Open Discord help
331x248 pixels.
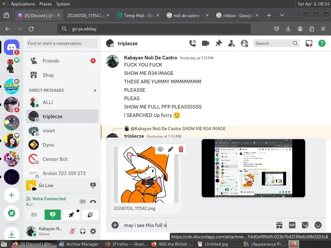[322, 43]
